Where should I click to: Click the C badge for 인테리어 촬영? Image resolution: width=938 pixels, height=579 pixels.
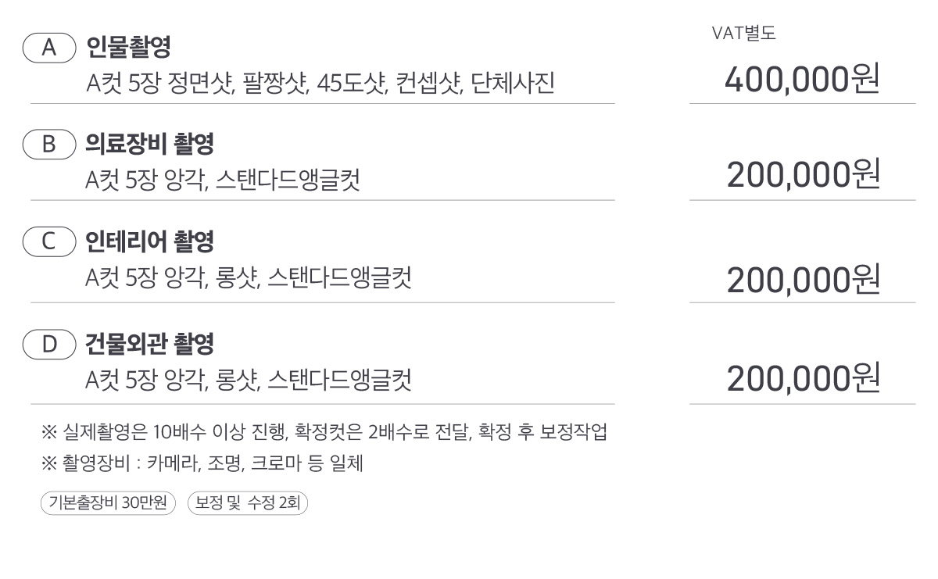coord(49,242)
